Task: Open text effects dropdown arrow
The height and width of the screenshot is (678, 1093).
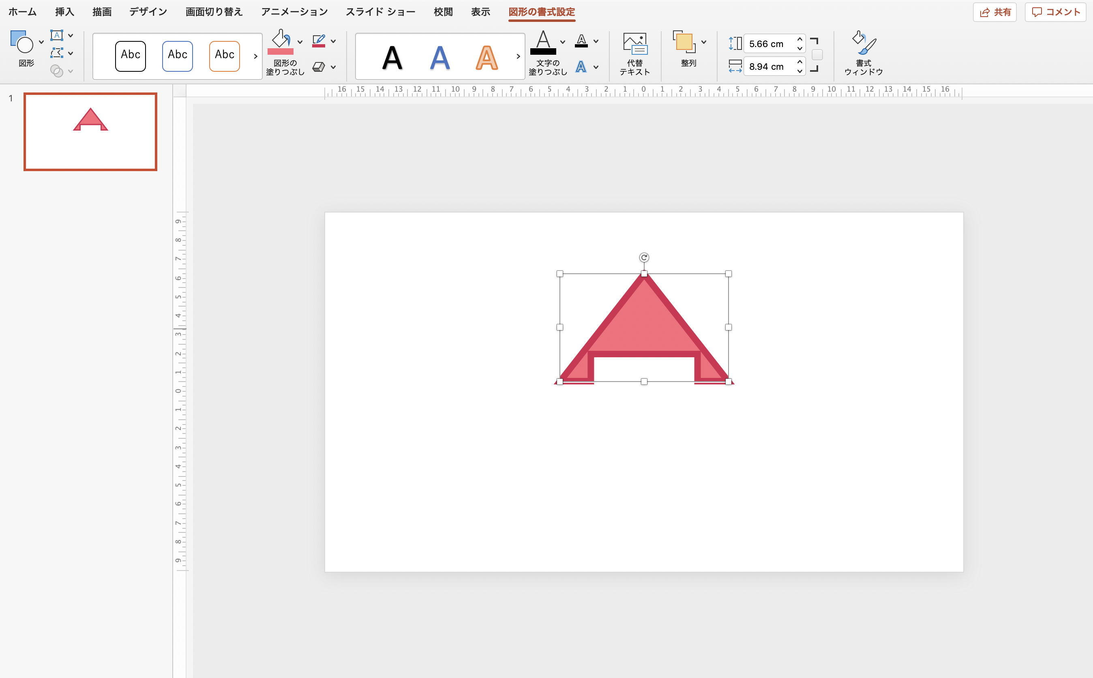Action: point(596,67)
